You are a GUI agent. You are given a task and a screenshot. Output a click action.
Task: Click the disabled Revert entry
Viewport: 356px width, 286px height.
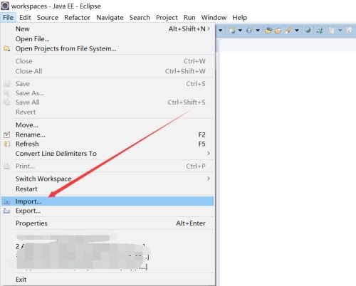pyautogui.click(x=108, y=112)
